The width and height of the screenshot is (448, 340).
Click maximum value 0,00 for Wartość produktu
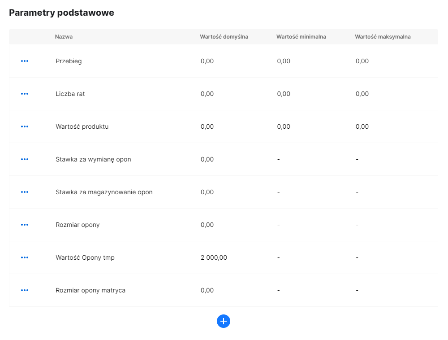click(x=362, y=126)
